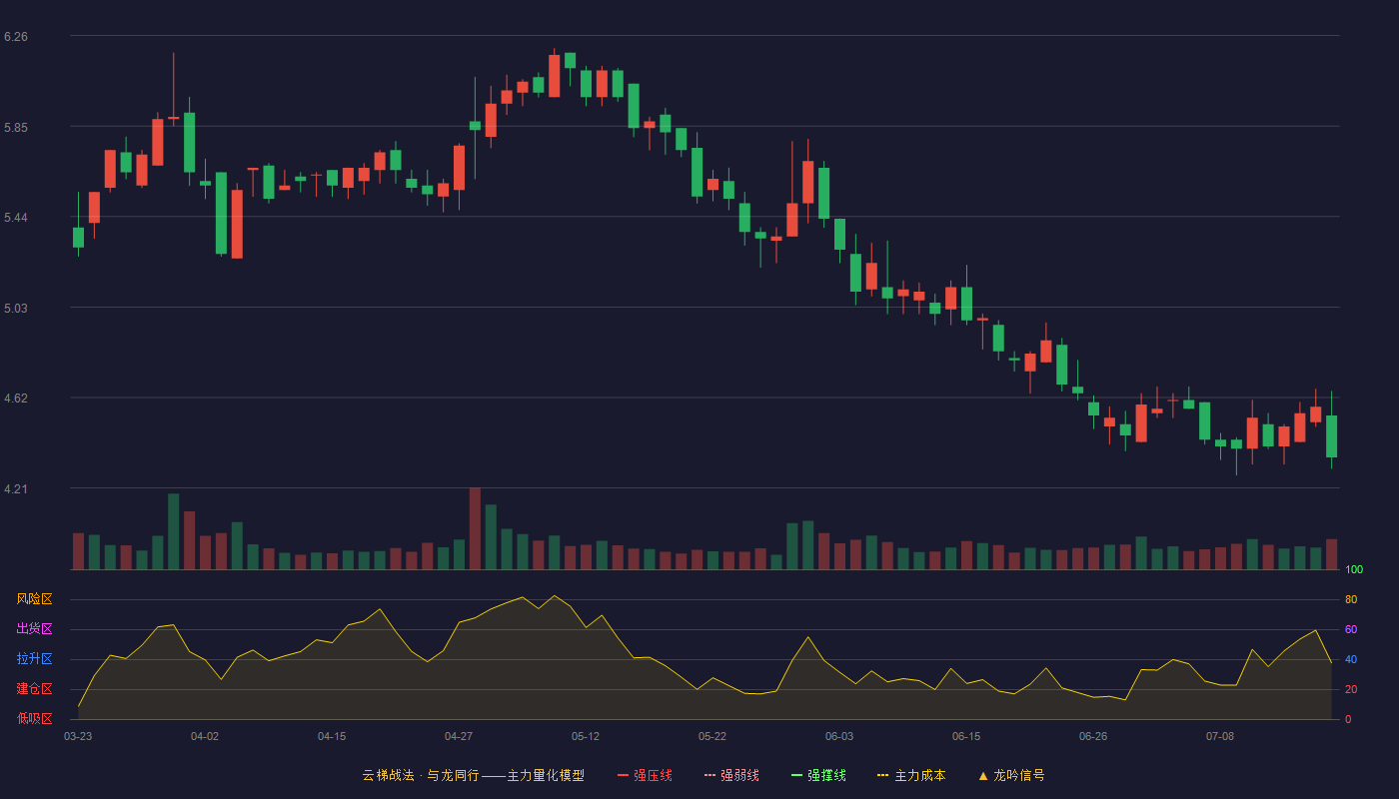Click the 5.44 price axis label
The height and width of the screenshot is (799, 1399).
[x=16, y=218]
